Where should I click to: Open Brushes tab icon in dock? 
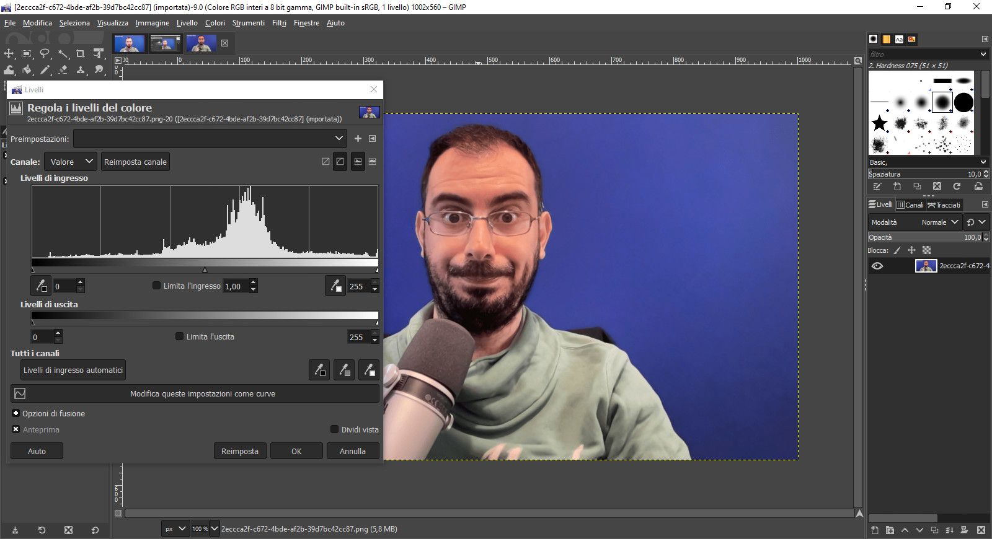[x=874, y=39]
